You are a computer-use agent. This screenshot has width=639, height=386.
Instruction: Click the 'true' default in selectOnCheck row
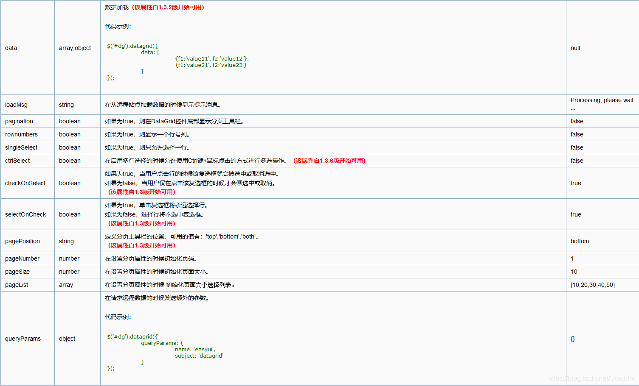(576, 214)
